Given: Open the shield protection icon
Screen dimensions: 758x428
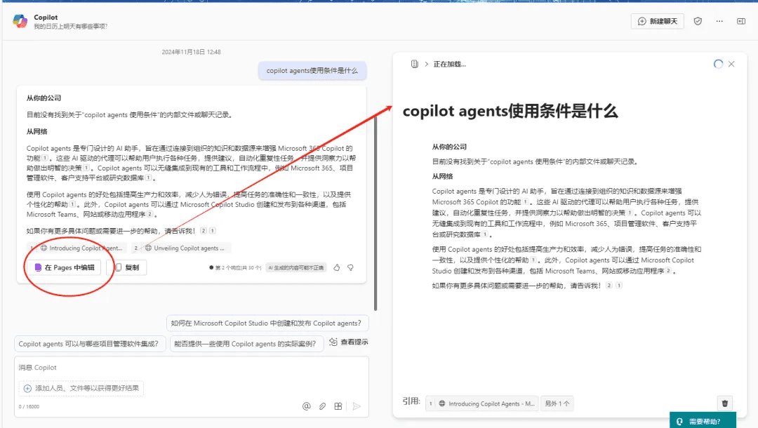Looking at the screenshot, I should tap(698, 21).
